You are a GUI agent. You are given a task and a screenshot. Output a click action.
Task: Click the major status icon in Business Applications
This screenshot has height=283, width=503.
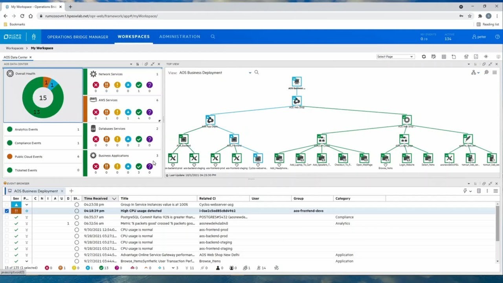[x=106, y=166]
